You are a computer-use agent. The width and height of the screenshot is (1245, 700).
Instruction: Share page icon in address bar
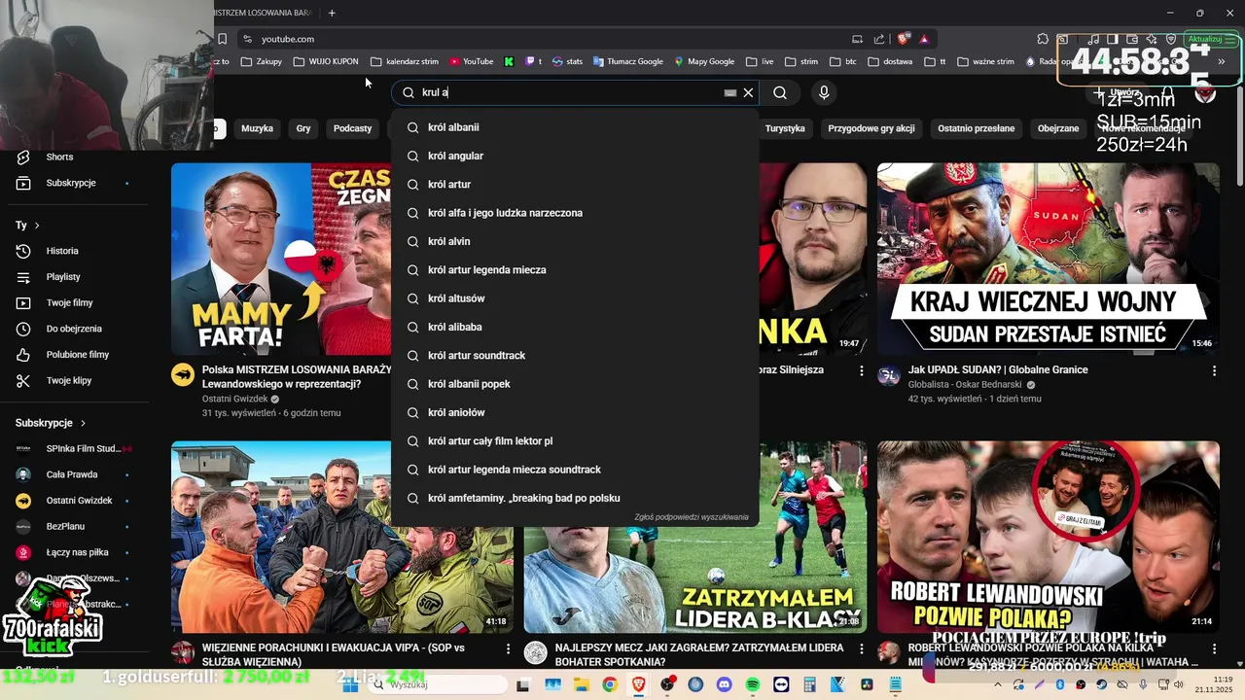coord(879,39)
